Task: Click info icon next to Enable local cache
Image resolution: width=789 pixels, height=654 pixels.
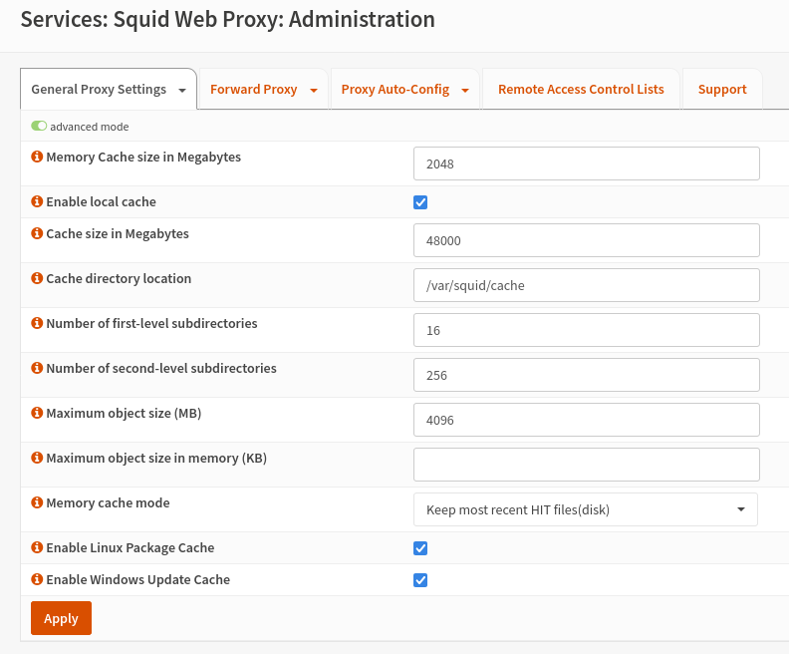Action: tap(38, 202)
